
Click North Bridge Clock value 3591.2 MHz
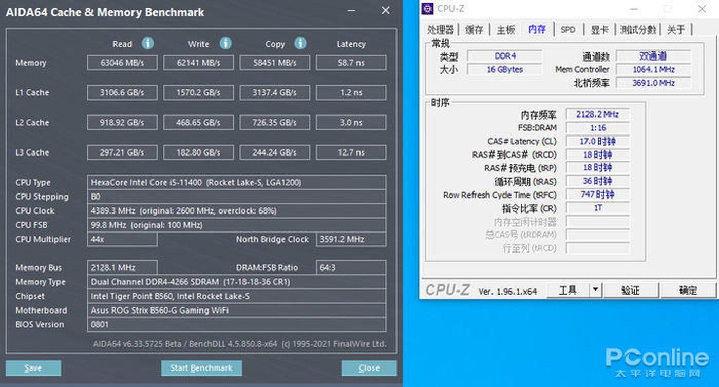351,240
